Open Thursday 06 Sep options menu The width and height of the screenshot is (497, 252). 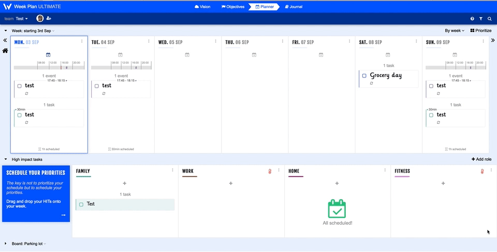283,41
